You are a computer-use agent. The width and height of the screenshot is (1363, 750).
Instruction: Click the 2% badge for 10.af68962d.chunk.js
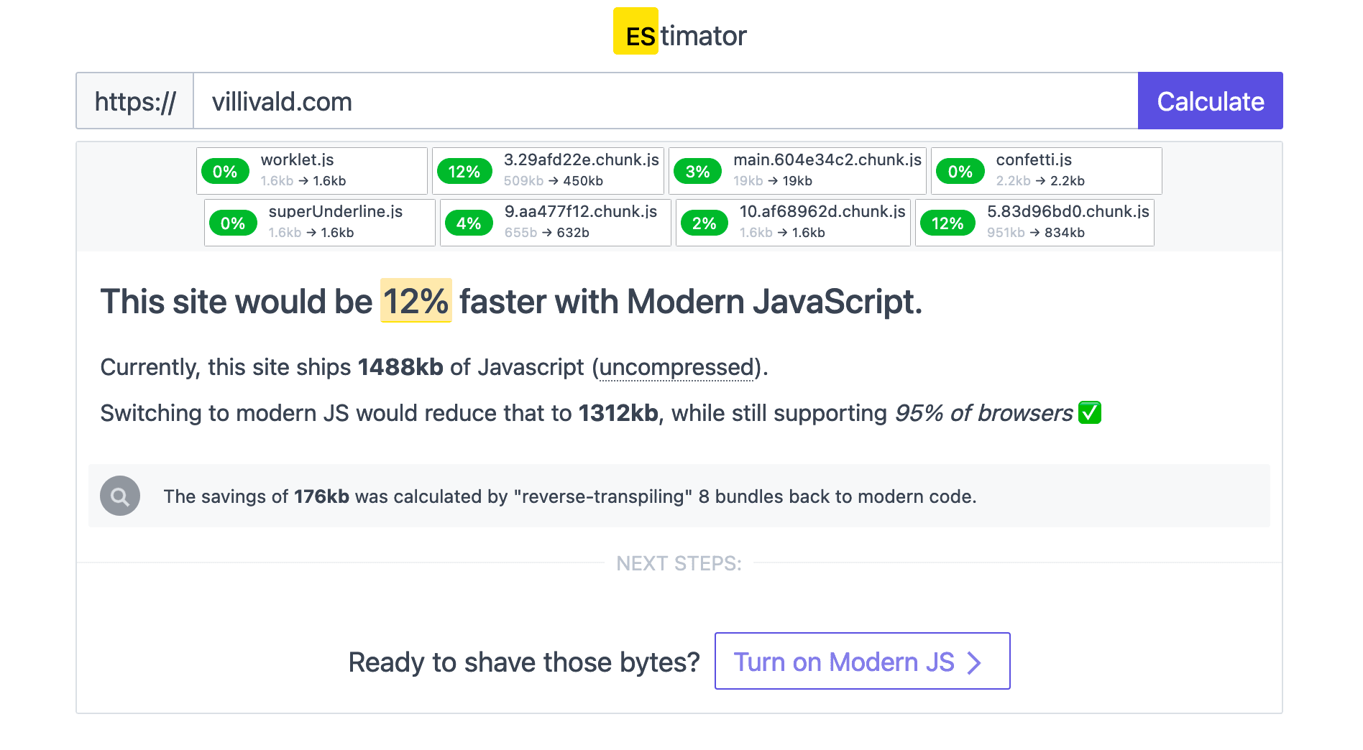(x=704, y=223)
